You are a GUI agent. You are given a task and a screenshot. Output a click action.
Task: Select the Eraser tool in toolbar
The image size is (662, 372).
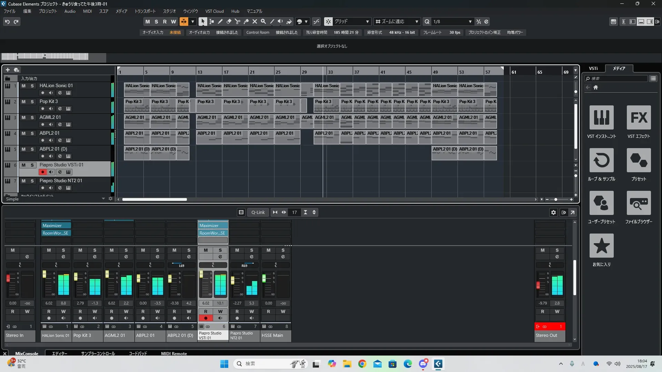pyautogui.click(x=229, y=21)
